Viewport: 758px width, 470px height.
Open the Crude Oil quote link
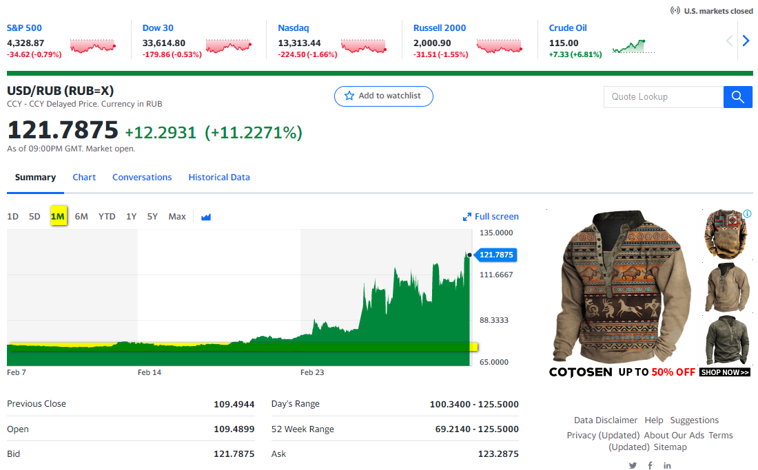coord(568,28)
